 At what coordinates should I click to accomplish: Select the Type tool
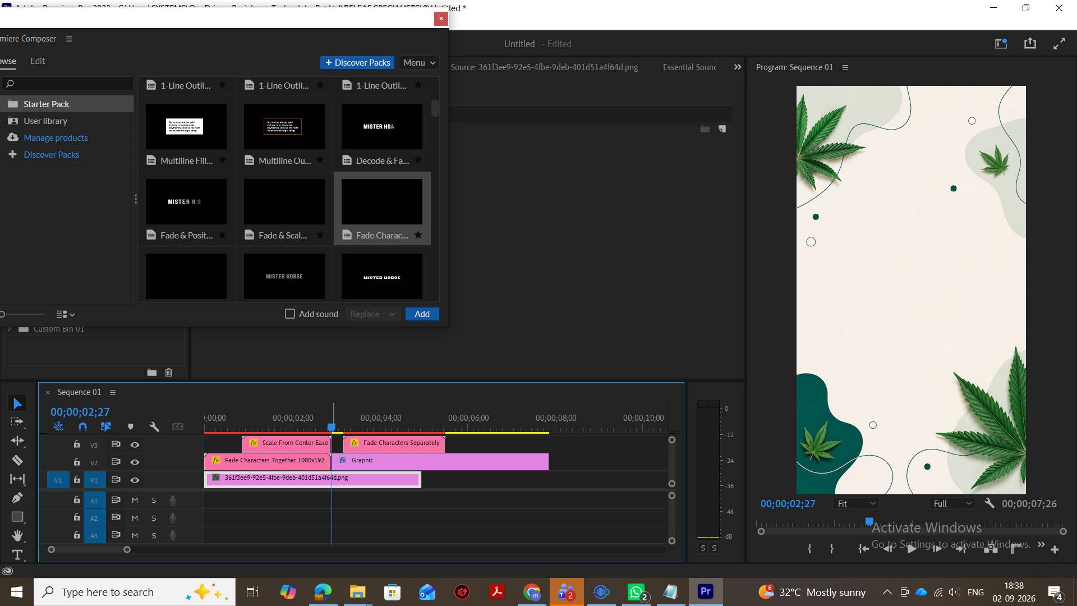point(17,554)
